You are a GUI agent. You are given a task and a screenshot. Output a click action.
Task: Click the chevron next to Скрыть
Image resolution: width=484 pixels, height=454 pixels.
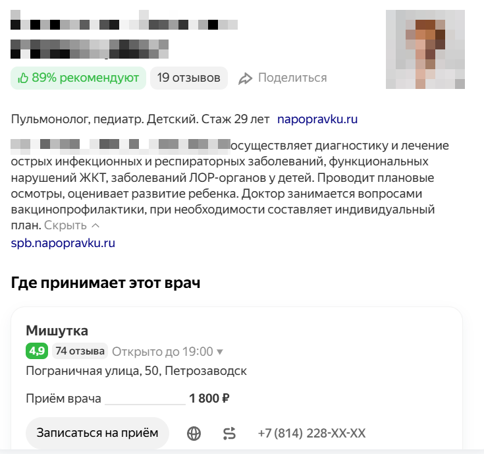[95, 226]
